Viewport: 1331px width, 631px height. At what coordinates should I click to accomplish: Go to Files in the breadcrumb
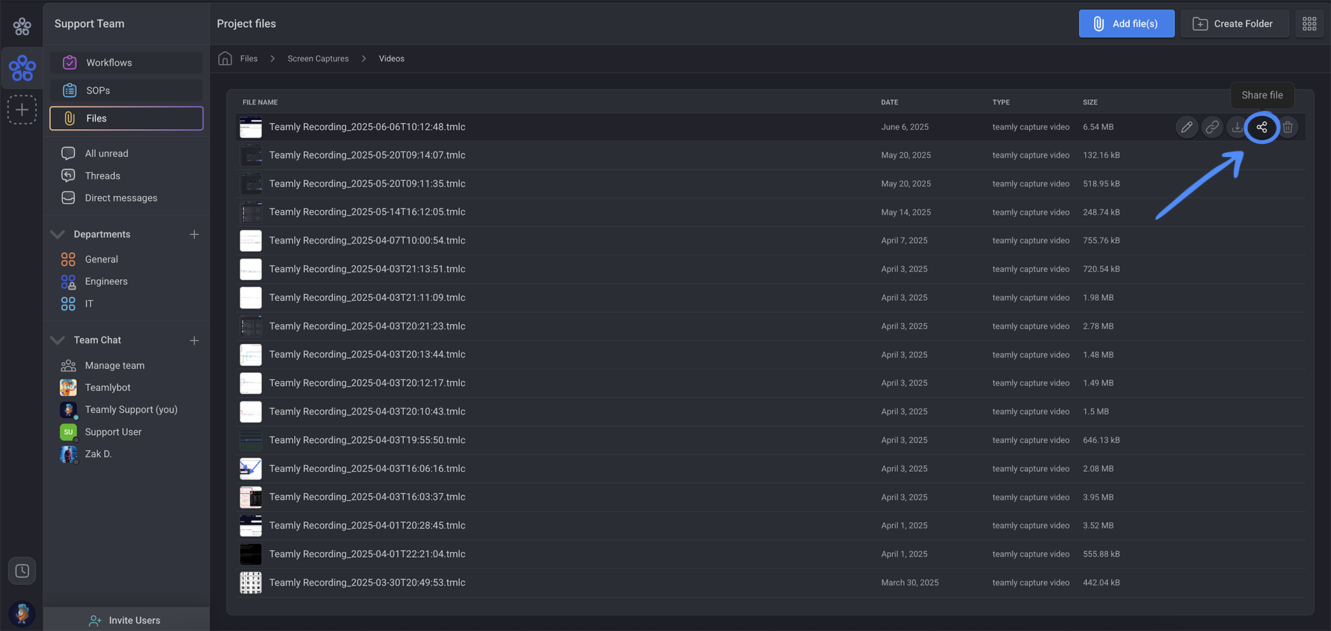[249, 59]
